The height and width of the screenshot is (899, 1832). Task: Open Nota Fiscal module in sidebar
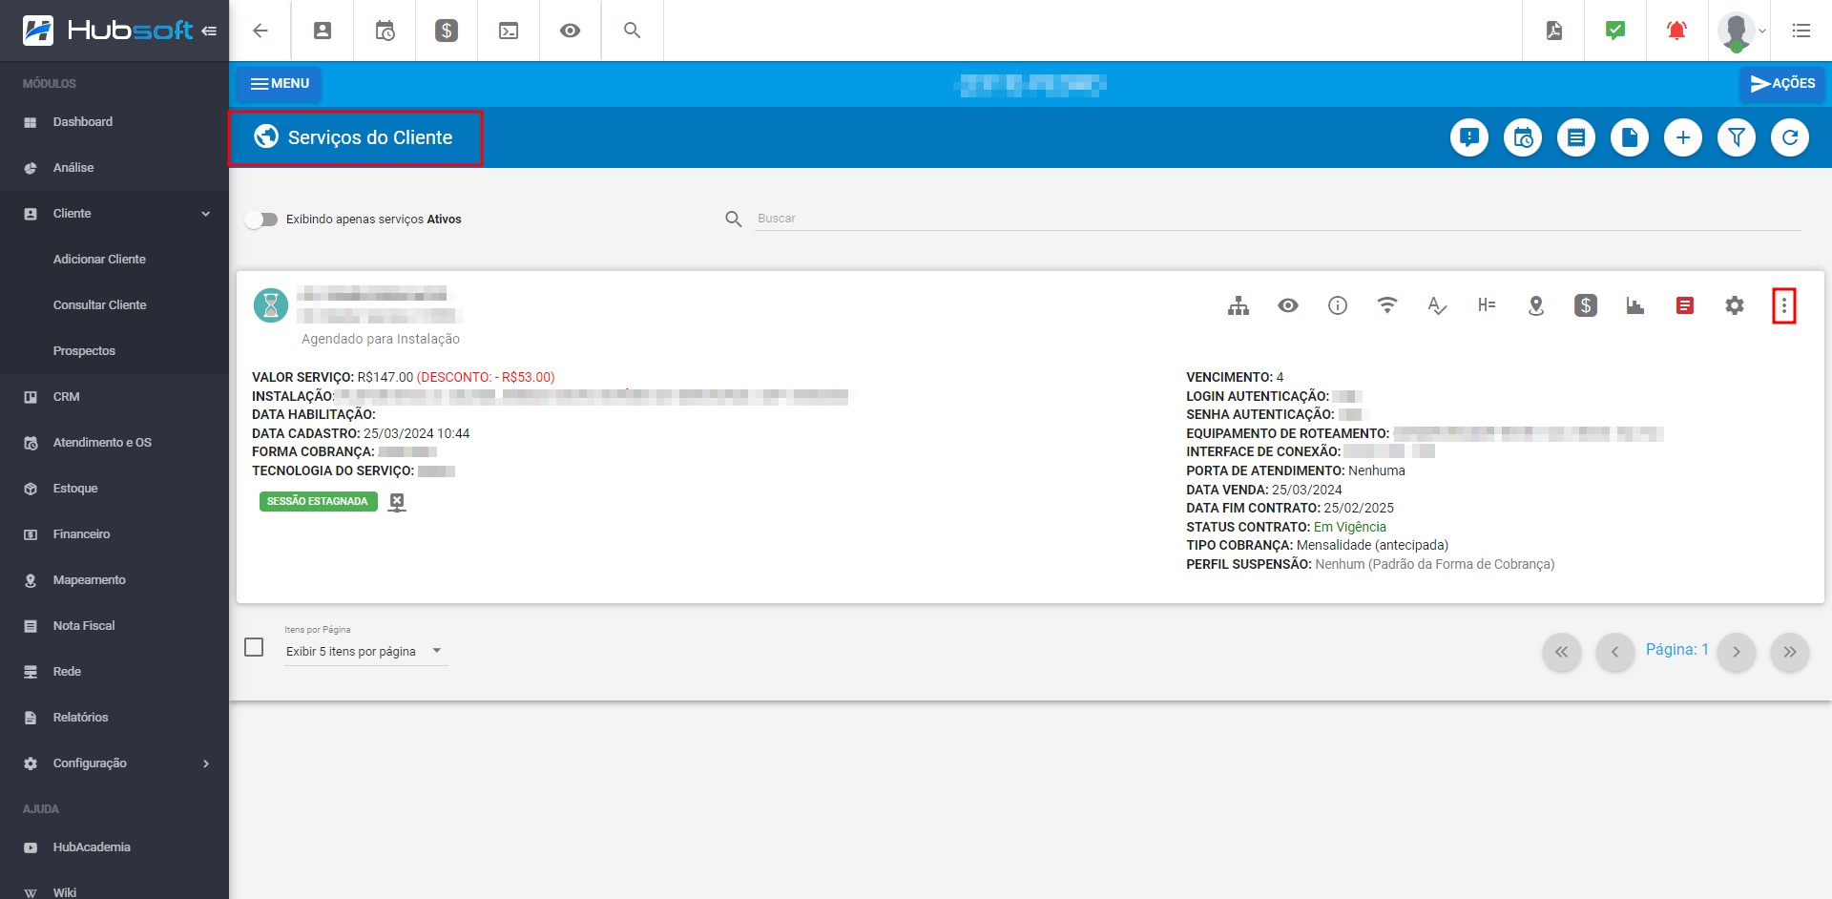[x=114, y=626]
